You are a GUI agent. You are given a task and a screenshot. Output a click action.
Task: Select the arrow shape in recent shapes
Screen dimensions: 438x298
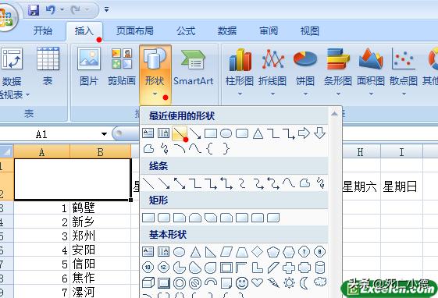coord(195,133)
